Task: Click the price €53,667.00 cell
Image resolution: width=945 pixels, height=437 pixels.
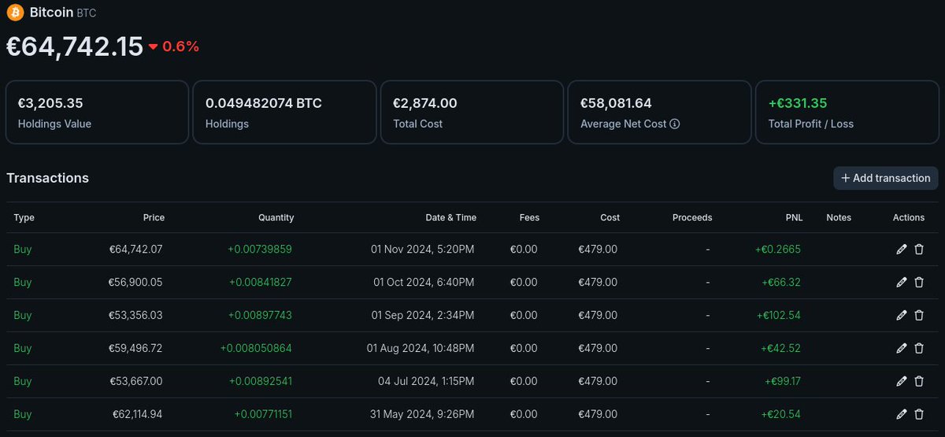Action: pos(135,382)
